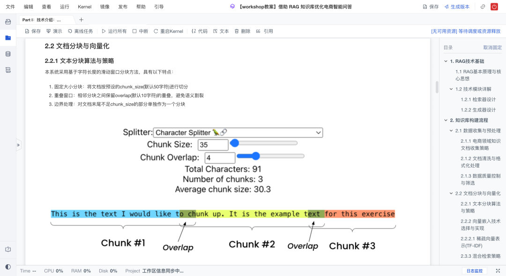Click the Chunk Size slider
Viewport: 506px width, 276px height.
(x=264, y=143)
